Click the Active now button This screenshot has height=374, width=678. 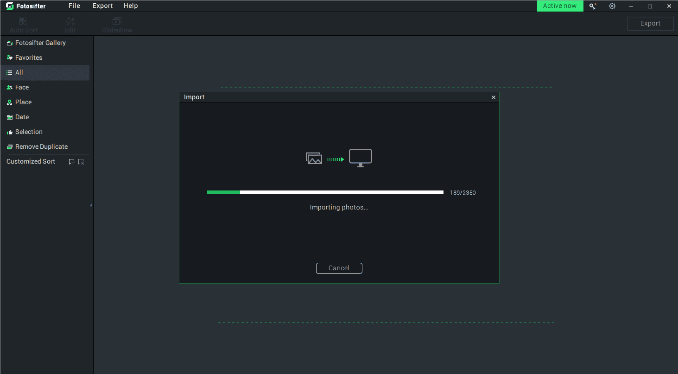(x=559, y=6)
